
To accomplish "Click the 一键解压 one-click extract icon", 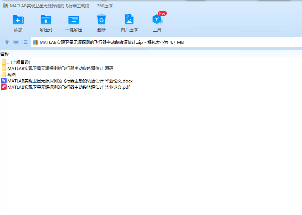I will (74, 20).
